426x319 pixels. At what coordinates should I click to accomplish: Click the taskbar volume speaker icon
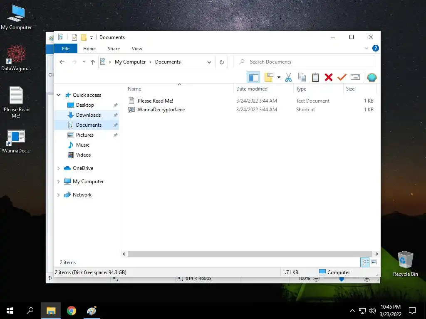click(372, 311)
